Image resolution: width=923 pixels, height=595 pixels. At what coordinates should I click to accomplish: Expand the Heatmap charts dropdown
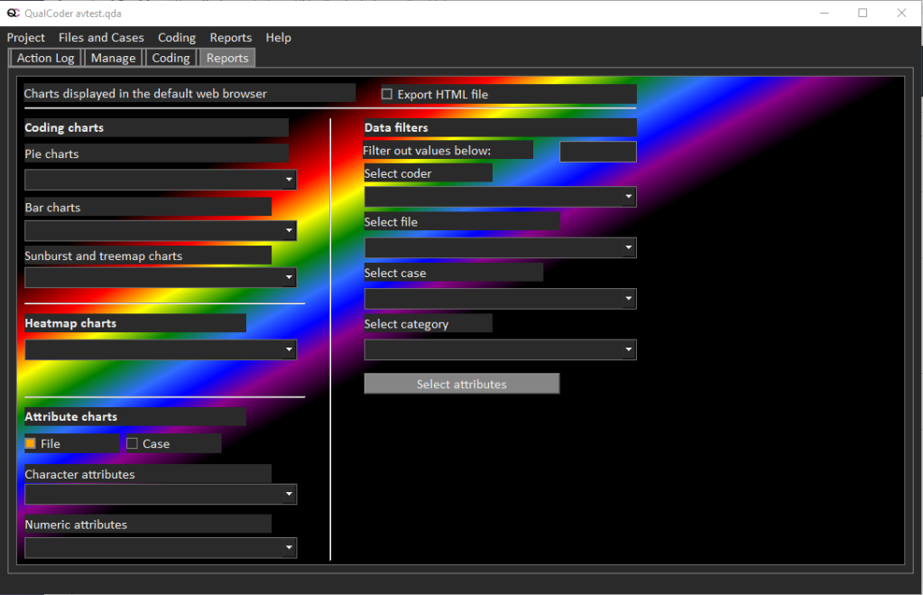(x=161, y=349)
